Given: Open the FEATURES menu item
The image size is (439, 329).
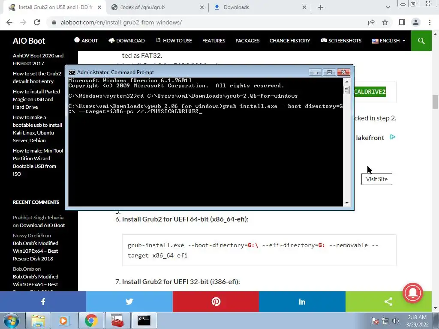Looking at the screenshot, I should (x=213, y=41).
